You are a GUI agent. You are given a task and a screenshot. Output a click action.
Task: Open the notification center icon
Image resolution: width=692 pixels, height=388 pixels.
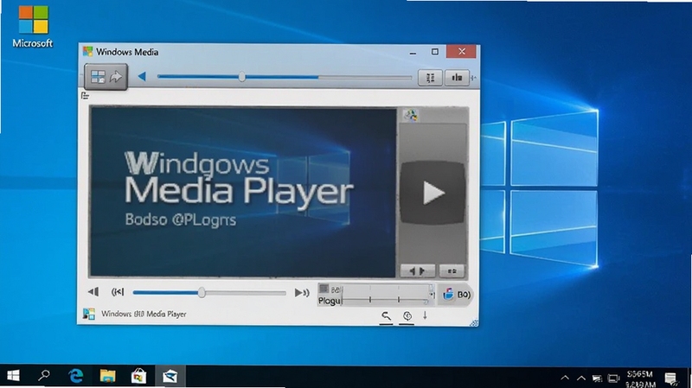click(671, 378)
